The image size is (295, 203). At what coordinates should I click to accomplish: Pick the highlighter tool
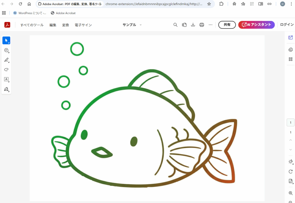(x=6, y=60)
